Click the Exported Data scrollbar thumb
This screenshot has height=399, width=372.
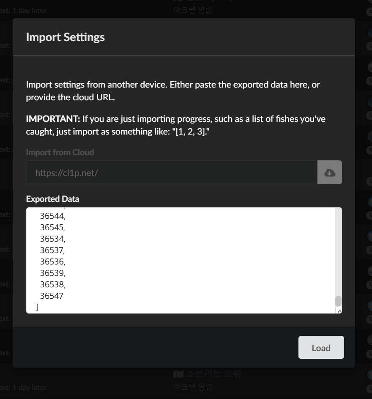(x=338, y=301)
